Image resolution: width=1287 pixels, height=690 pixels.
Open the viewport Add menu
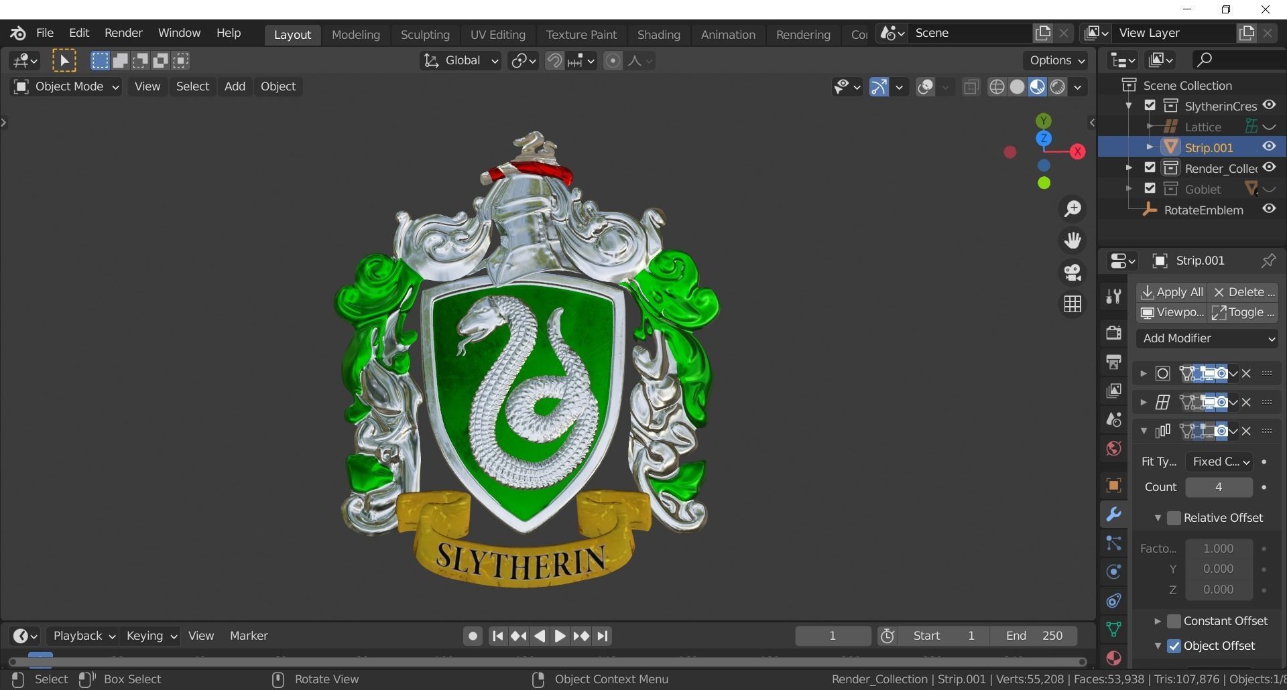tap(235, 86)
